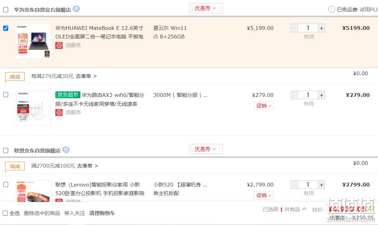Click 清理购物车 in the bottom bar
Viewport: 378px width, 225px height.
coord(102,213)
